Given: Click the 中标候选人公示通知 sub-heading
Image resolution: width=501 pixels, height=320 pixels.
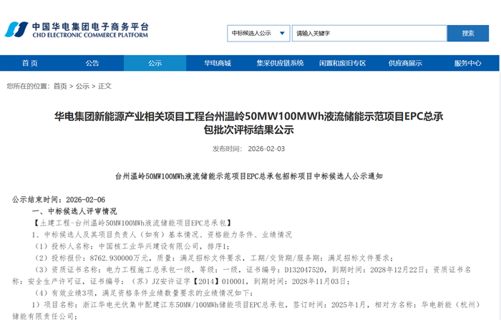Looking at the screenshot, I should coord(249,176).
